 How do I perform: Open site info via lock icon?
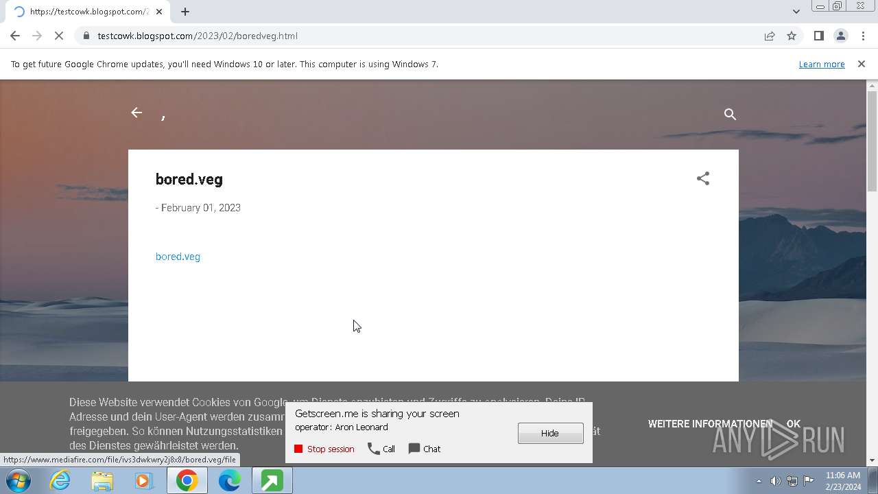point(86,36)
